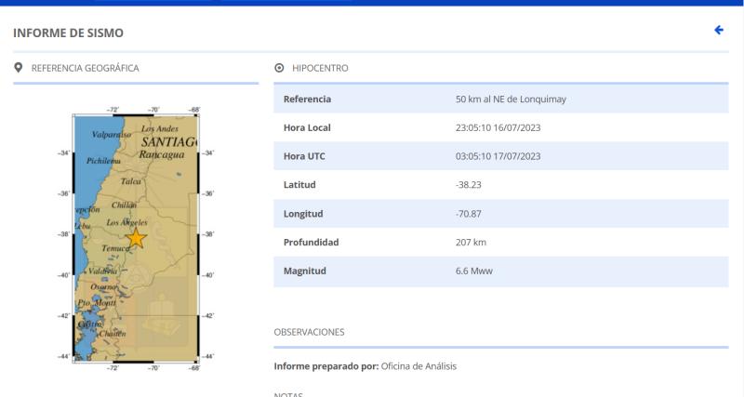Click the Informe preparado por text line
Image resolution: width=744 pixels, height=397 pixels.
[365, 366]
